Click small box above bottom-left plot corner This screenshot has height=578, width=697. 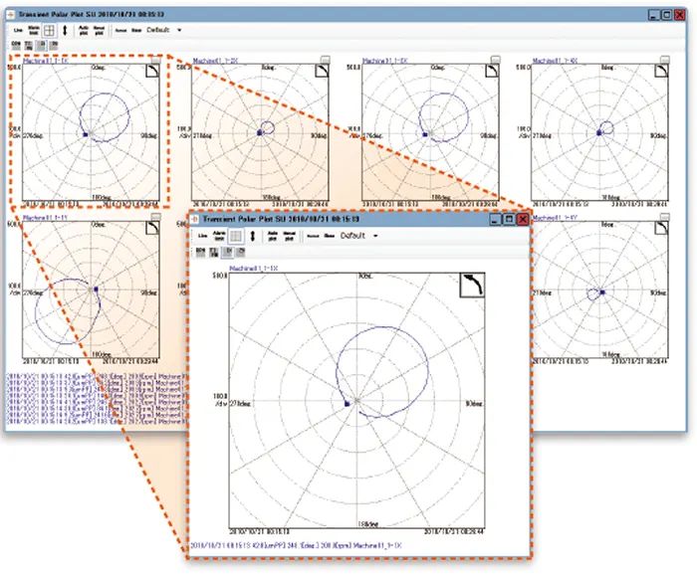[155, 217]
